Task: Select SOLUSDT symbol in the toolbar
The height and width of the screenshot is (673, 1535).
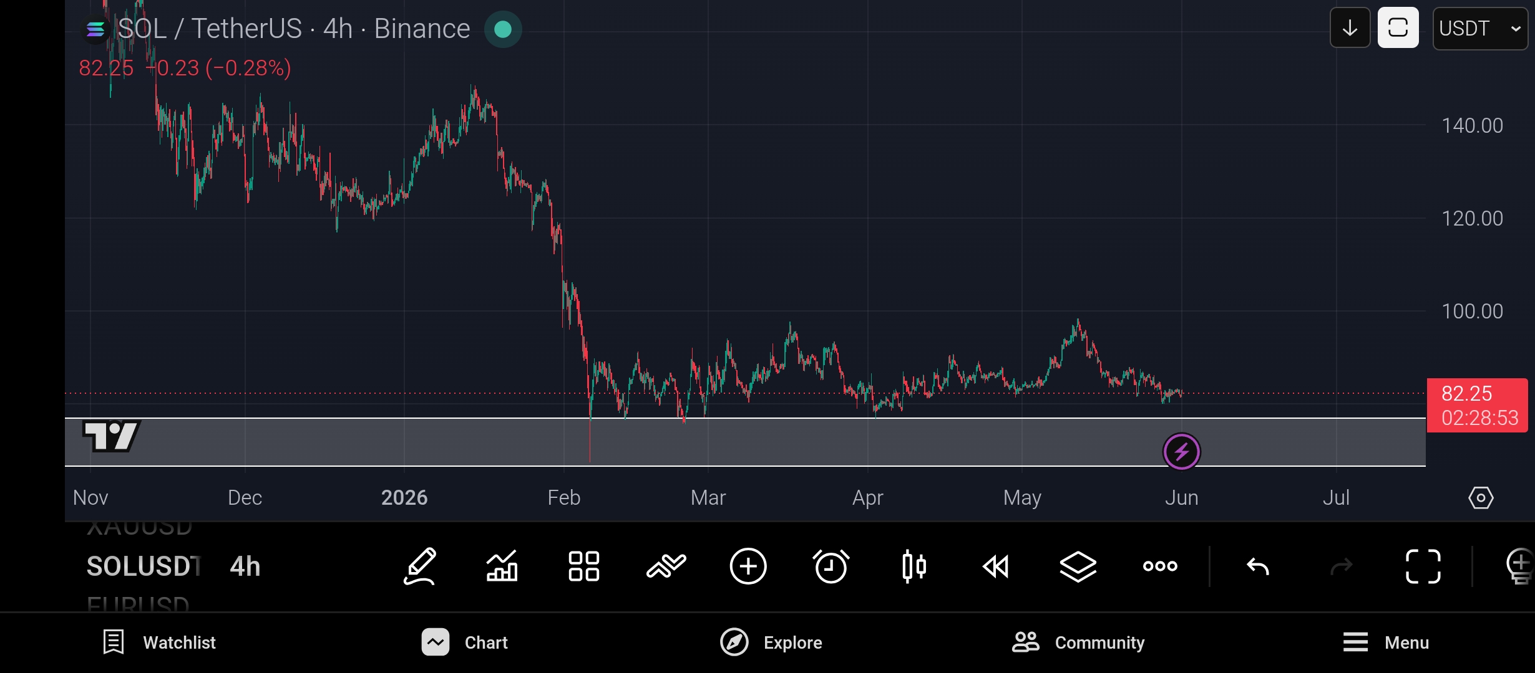Action: (x=144, y=566)
